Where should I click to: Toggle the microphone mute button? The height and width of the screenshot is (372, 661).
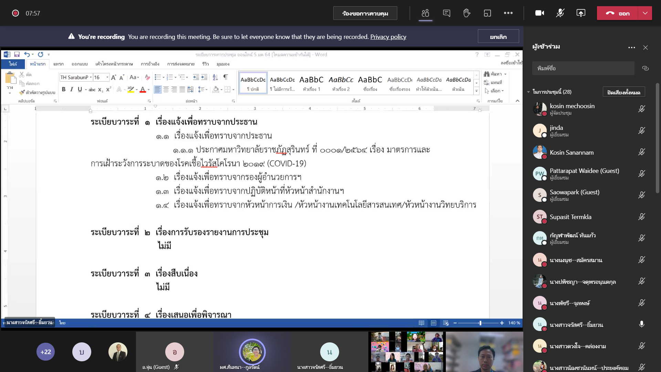[560, 13]
